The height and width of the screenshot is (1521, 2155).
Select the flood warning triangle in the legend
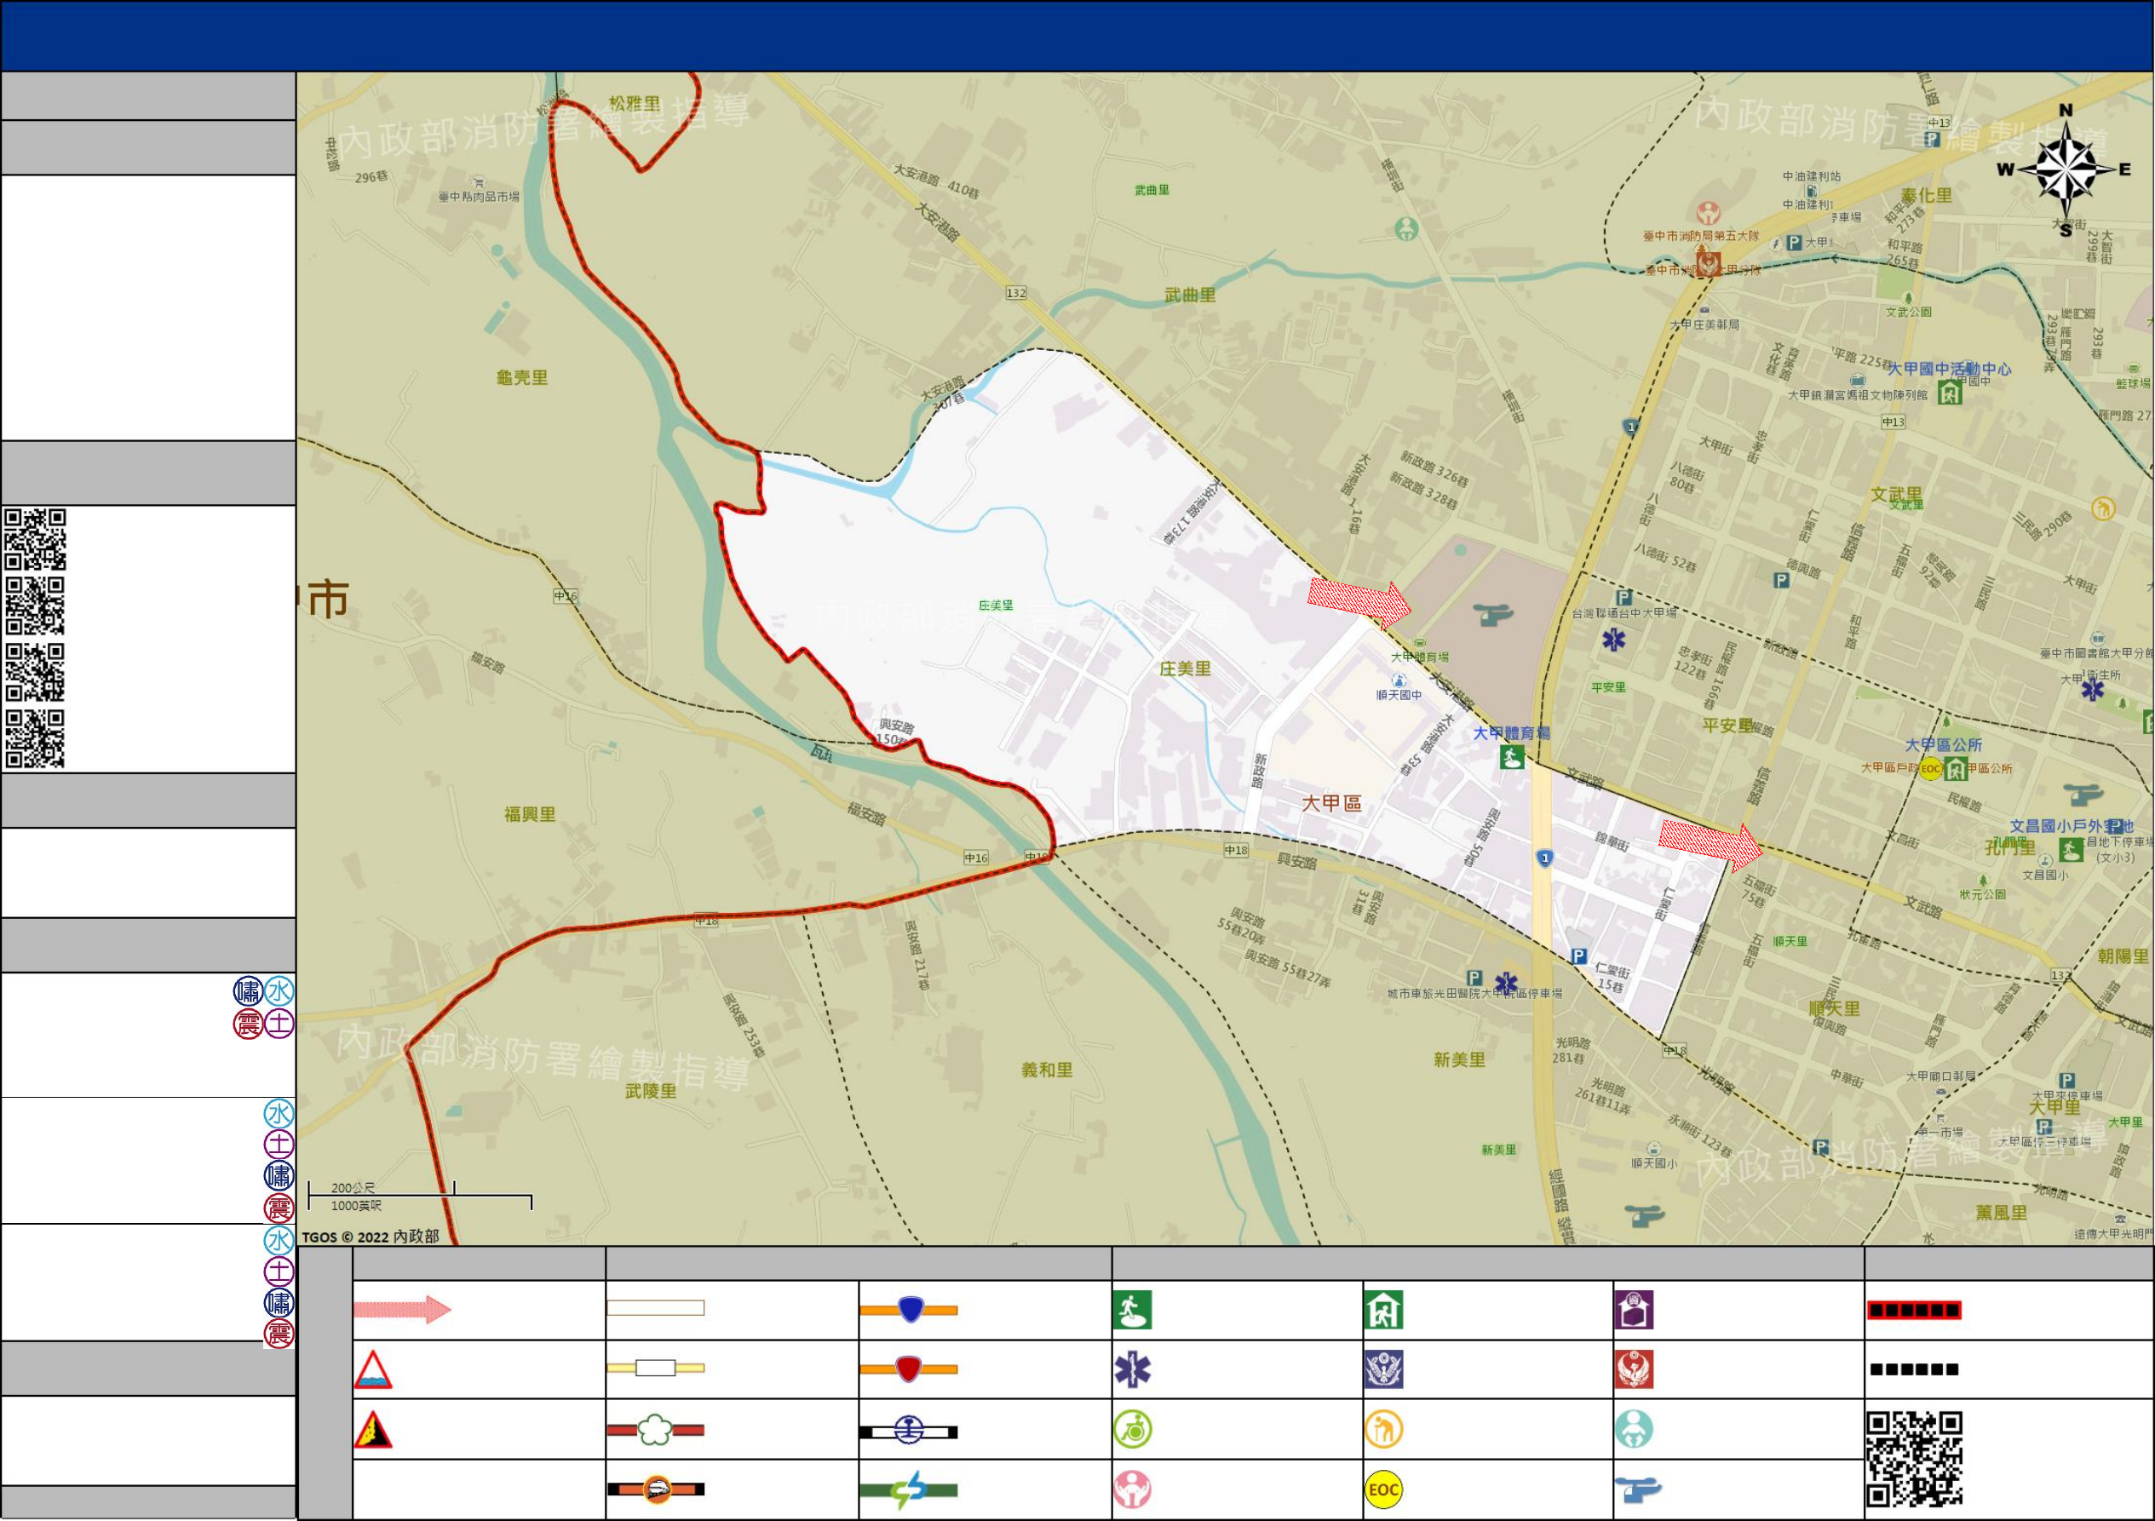coord(372,1370)
